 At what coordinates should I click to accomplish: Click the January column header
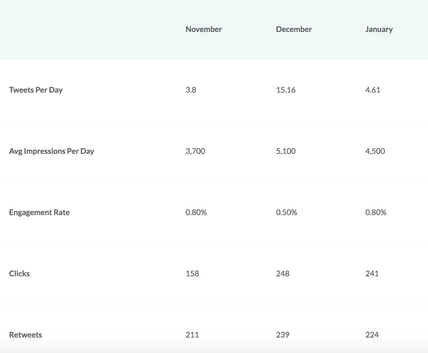379,29
